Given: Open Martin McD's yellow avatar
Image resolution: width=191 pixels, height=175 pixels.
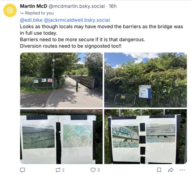Looking at the screenshot, I should tap(10, 10).
